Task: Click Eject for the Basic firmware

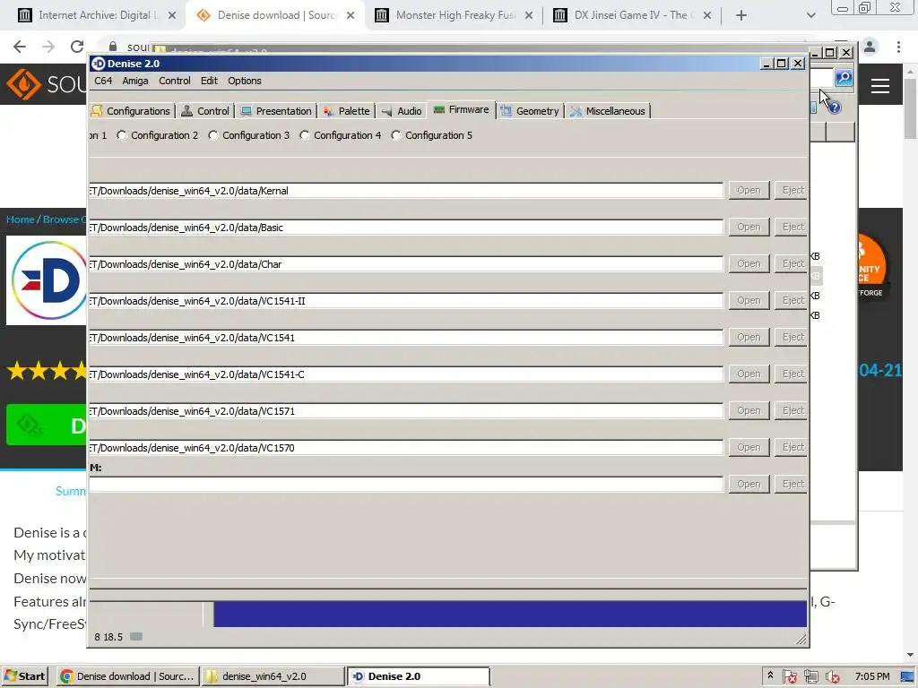Action: pyautogui.click(x=792, y=227)
